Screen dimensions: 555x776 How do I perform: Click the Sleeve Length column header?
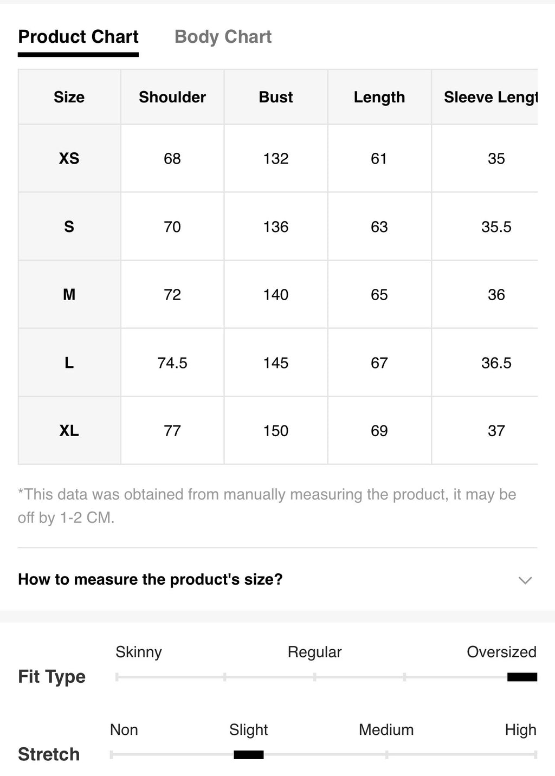pos(485,97)
